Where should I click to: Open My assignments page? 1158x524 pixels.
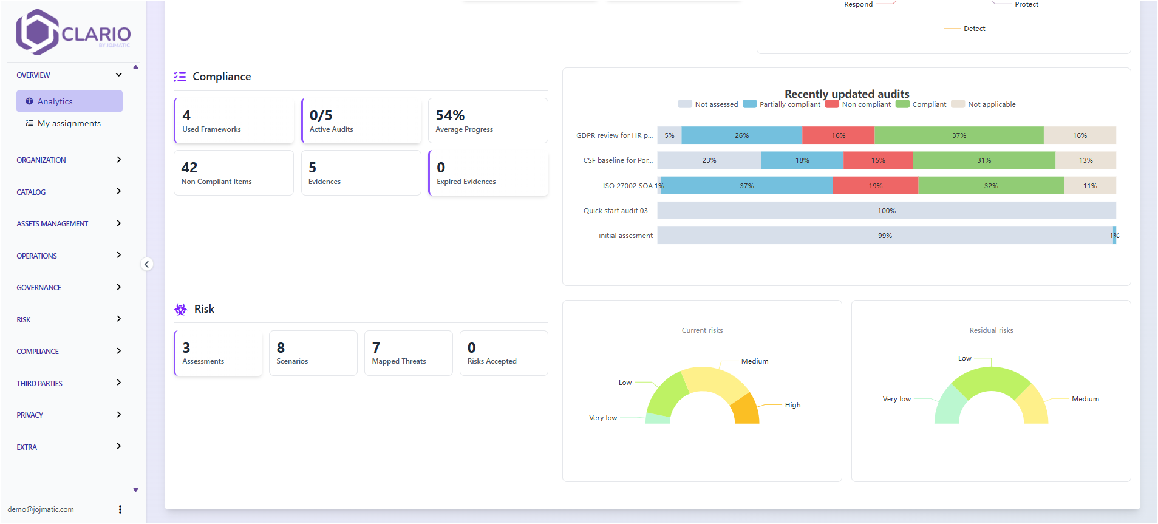tap(69, 123)
